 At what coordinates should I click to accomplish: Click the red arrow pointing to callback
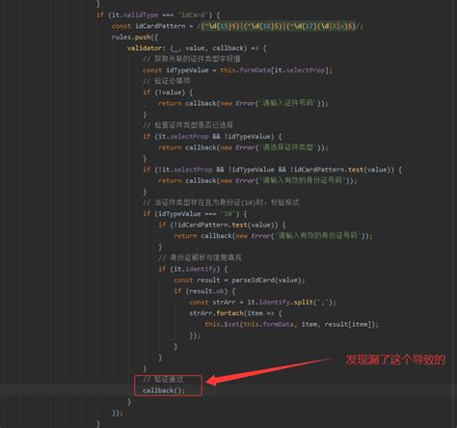click(269, 371)
